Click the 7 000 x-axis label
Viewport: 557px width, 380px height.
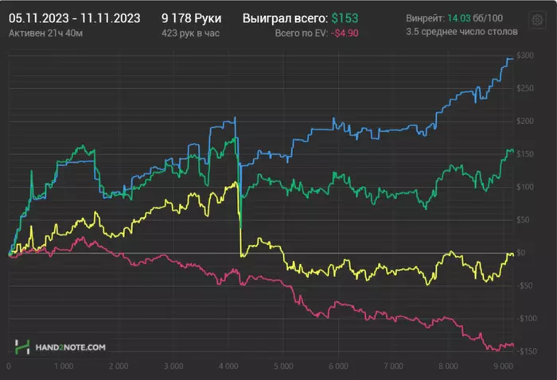[x=393, y=366]
